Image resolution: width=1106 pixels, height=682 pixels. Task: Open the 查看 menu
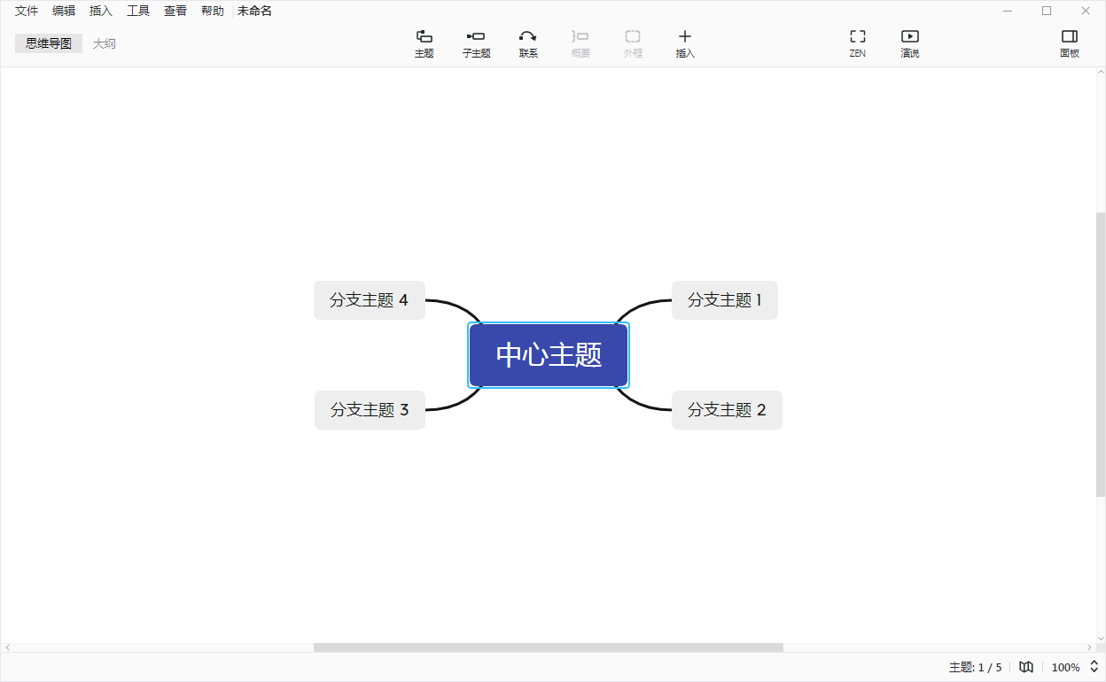pos(175,11)
